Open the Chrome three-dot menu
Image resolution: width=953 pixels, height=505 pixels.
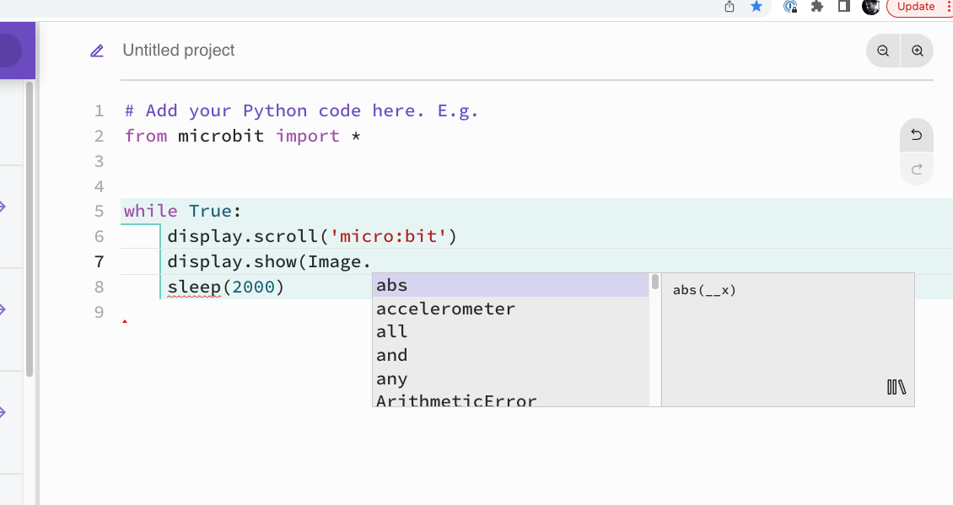pyautogui.click(x=949, y=8)
